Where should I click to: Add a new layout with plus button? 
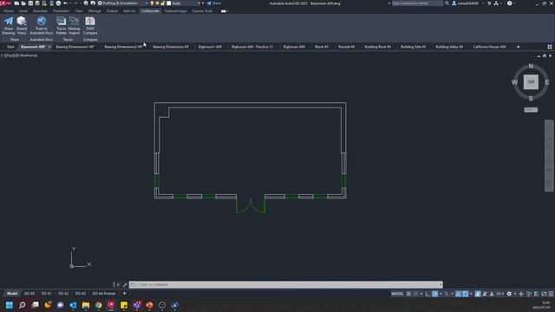click(x=124, y=294)
